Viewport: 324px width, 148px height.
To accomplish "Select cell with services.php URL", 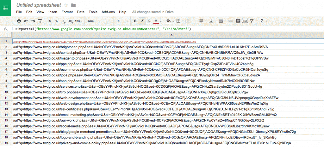I will click(168, 86).
